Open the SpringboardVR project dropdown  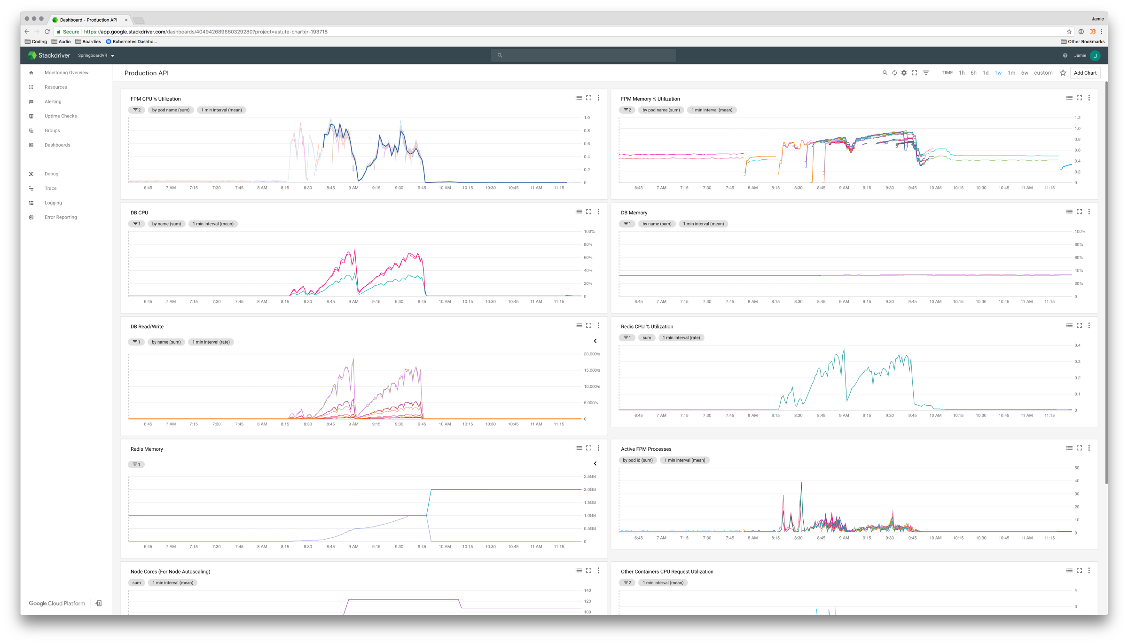pyautogui.click(x=96, y=55)
